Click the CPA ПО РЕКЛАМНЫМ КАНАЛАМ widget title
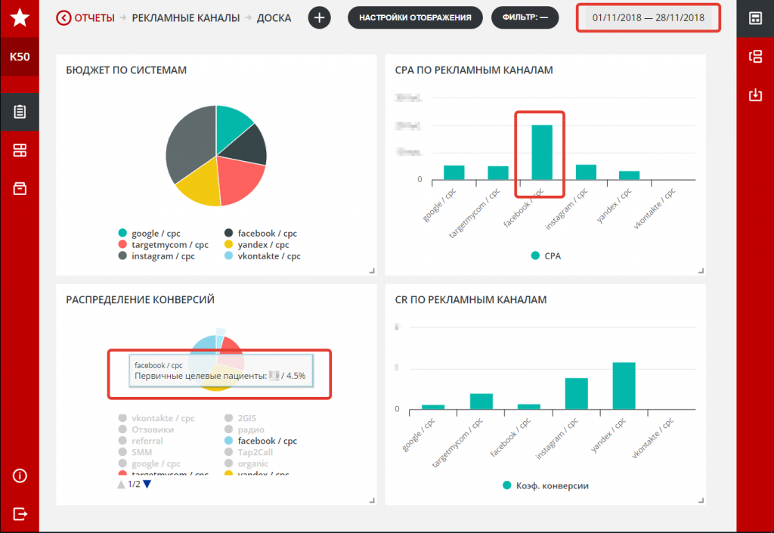 tap(474, 70)
